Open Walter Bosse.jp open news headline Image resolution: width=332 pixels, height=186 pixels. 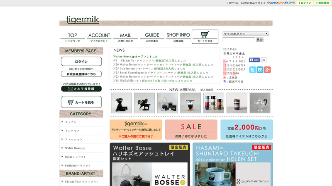point(136,57)
